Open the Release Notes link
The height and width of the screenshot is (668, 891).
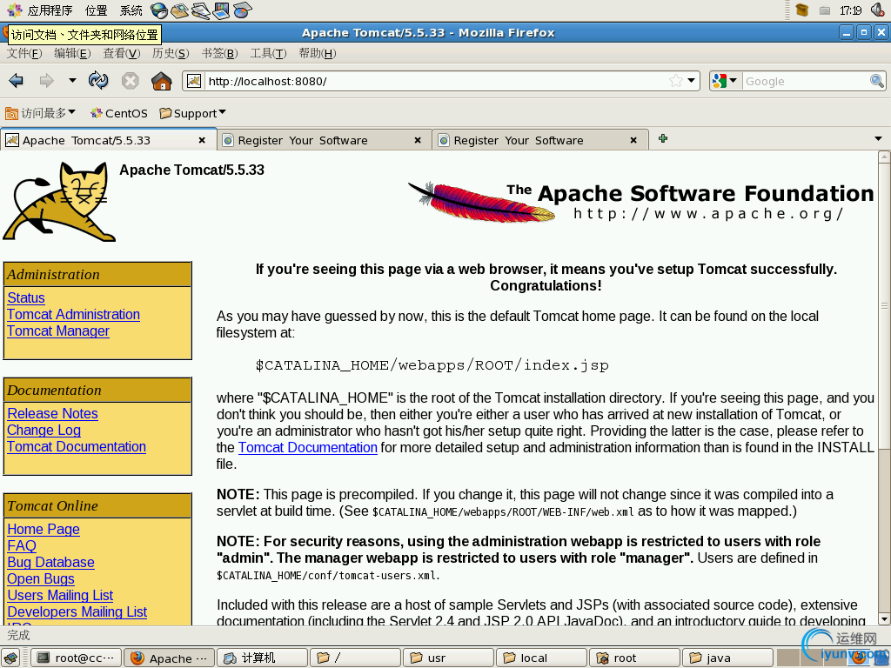pos(52,413)
